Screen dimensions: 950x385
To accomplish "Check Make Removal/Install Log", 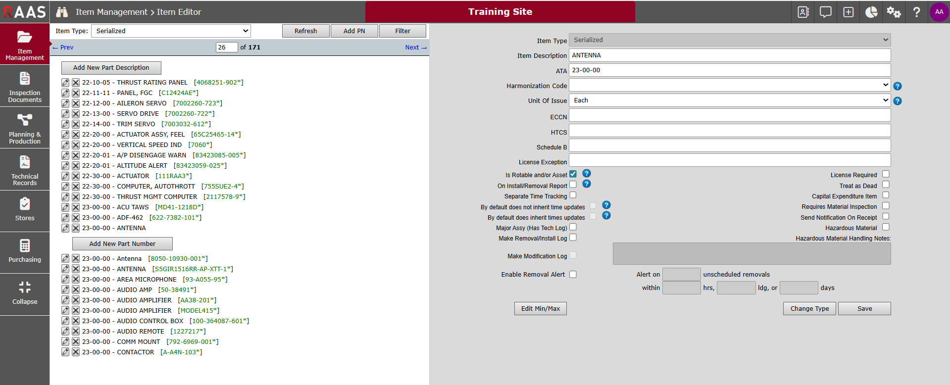I will [573, 238].
